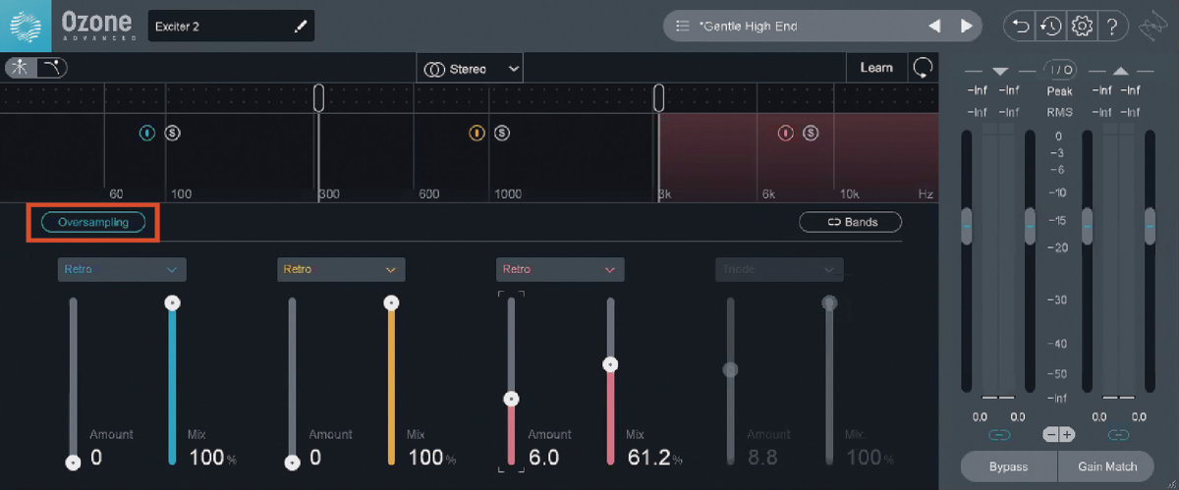Image resolution: width=1179 pixels, height=490 pixels.
Task: Open the preset list icon beside Gentle High End
Action: [x=683, y=27]
